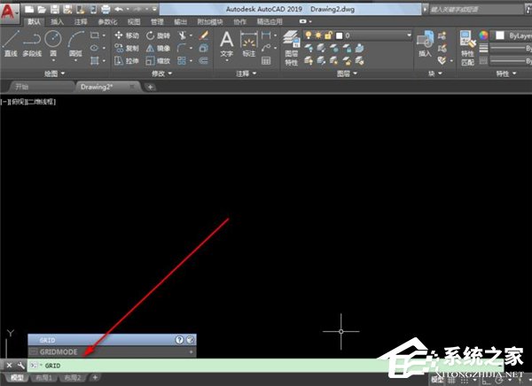The image size is (532, 386).
Task: Open the Parametric (参数化) ribbon tab
Action: coord(107,21)
